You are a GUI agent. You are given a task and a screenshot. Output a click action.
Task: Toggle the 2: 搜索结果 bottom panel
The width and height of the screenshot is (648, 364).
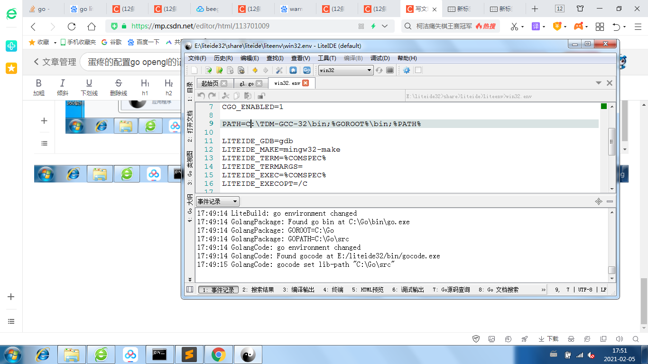[x=258, y=290]
